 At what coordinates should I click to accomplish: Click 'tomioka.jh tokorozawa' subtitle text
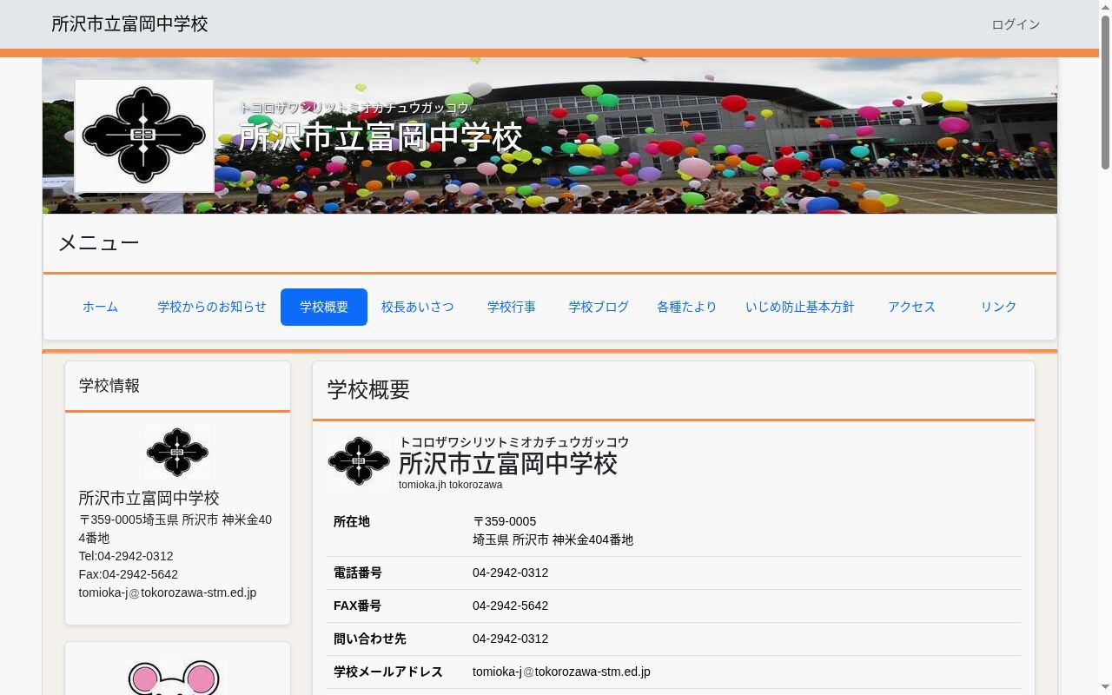tap(451, 485)
